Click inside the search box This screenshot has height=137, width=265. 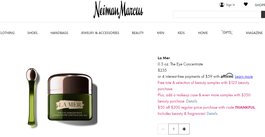click(x=217, y=14)
